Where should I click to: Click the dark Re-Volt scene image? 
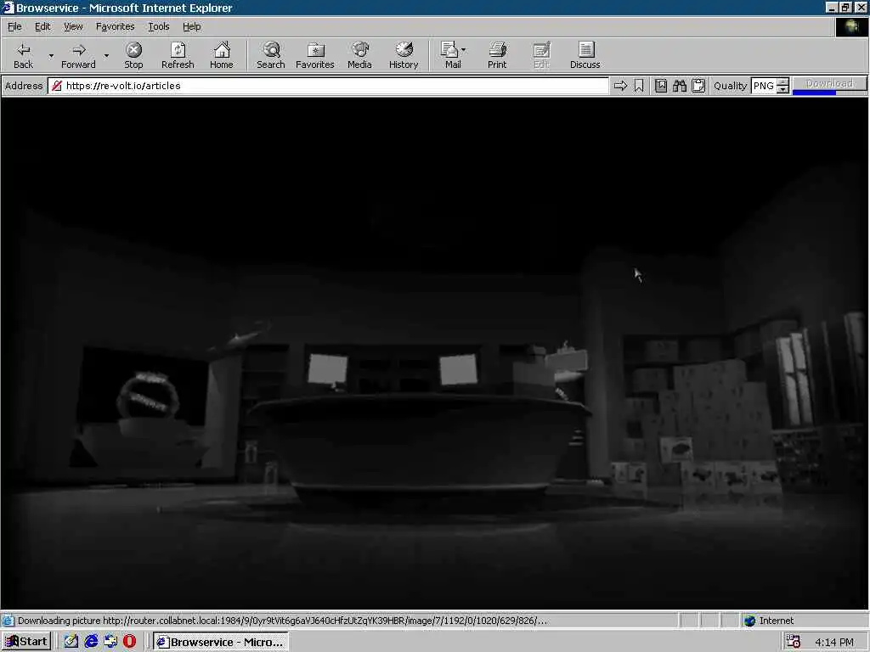point(434,353)
